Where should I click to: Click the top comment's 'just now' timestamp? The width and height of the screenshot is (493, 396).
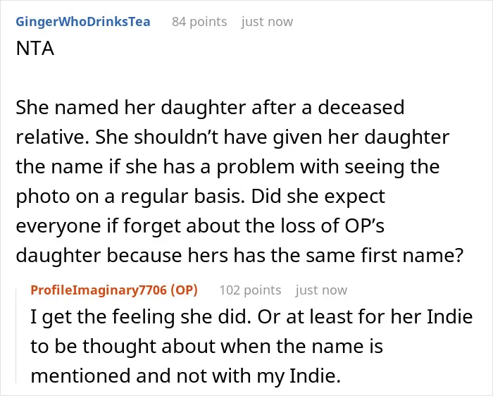pyautogui.click(x=267, y=22)
